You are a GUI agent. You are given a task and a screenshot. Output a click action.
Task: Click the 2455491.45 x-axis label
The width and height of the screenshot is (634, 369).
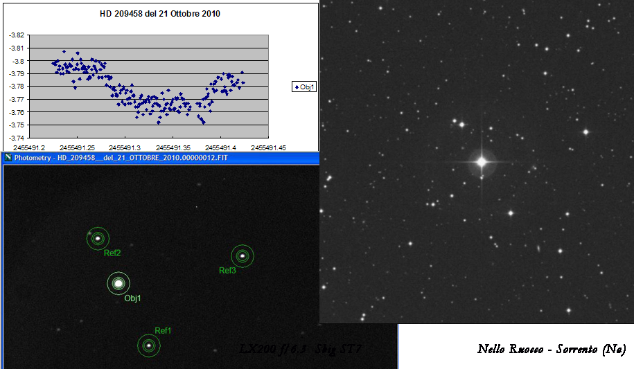point(269,147)
